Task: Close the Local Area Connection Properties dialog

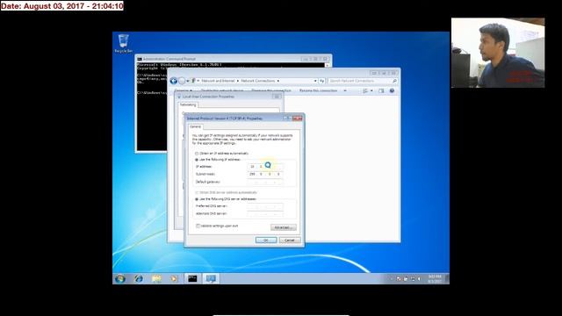Action: 277,97
